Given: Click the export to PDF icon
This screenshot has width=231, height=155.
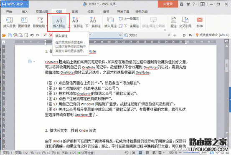Looking at the screenshot, I should pos(15,35).
